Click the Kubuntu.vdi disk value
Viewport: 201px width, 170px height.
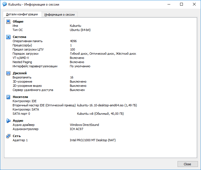(100, 114)
